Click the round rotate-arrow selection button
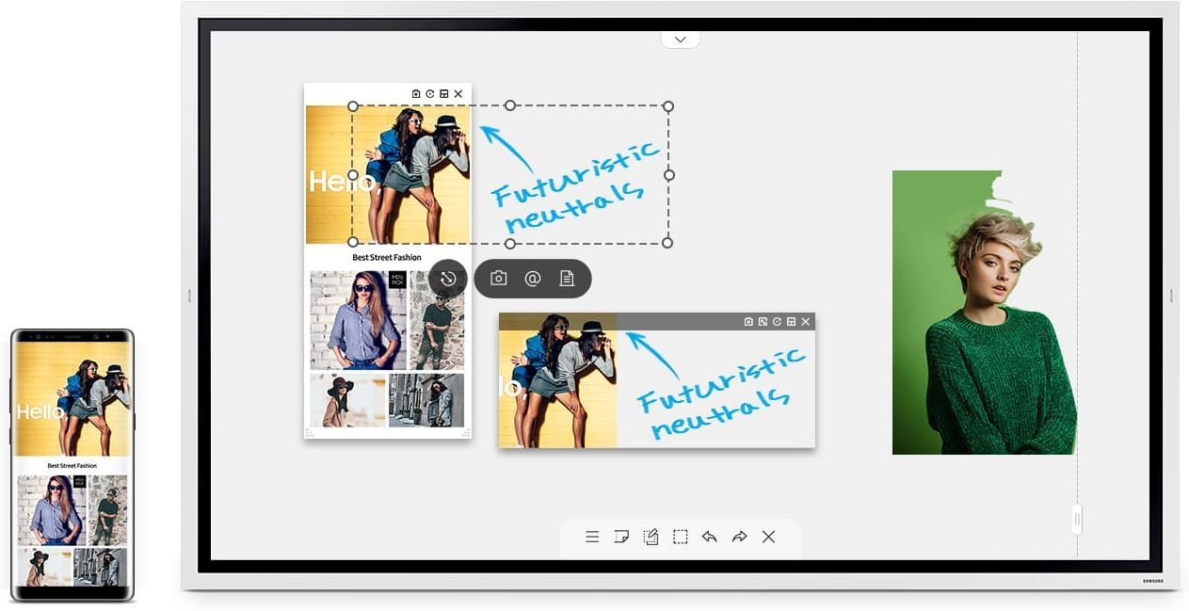This screenshot has height=611, width=1189. click(x=448, y=279)
